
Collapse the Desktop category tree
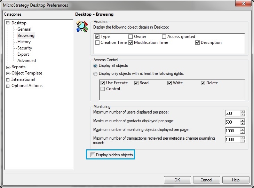click(8, 23)
